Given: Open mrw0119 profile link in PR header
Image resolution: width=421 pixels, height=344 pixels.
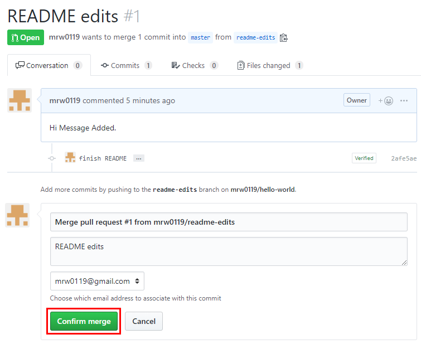Looking at the screenshot, I should click(64, 37).
